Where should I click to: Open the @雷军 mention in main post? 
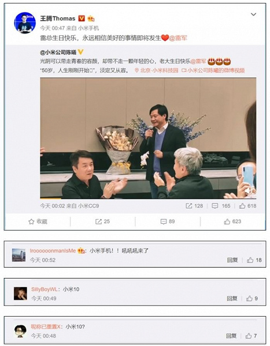click(x=178, y=38)
